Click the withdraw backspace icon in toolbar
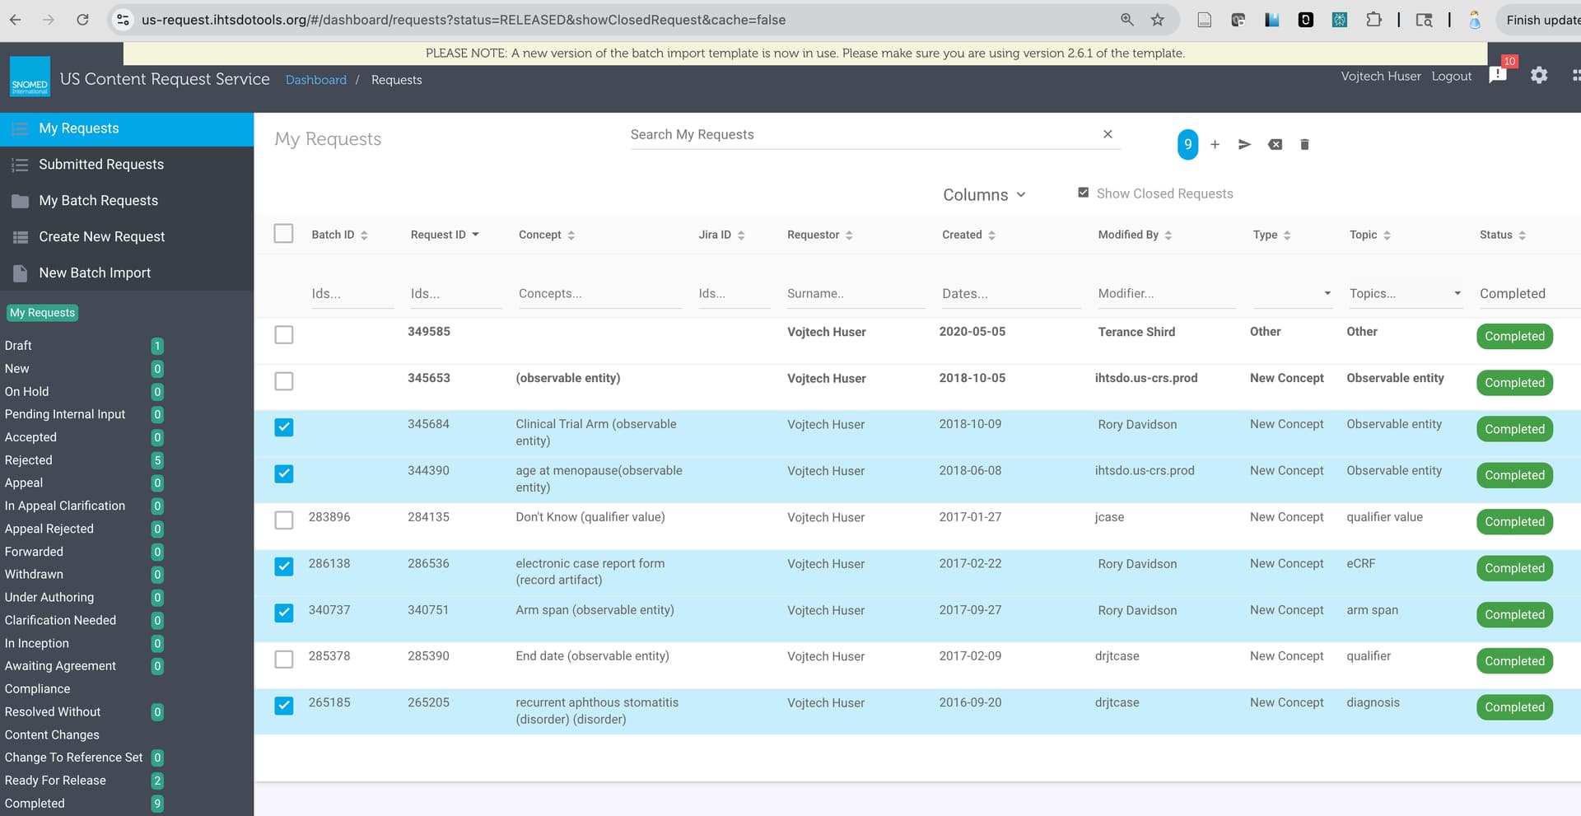This screenshot has height=816, width=1581. 1275,145
